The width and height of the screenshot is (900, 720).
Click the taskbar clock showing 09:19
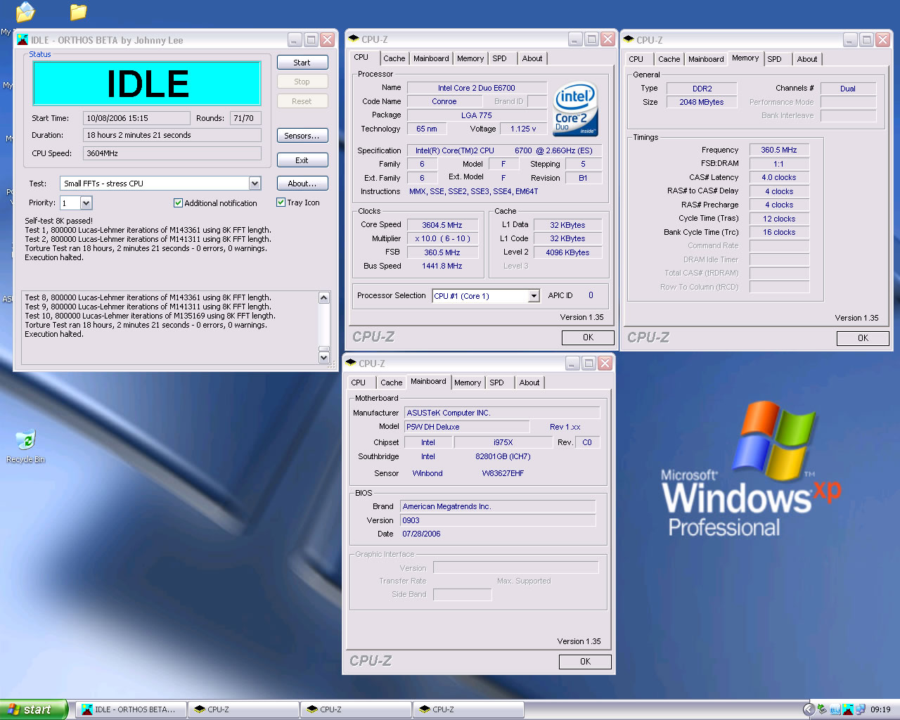pos(880,709)
